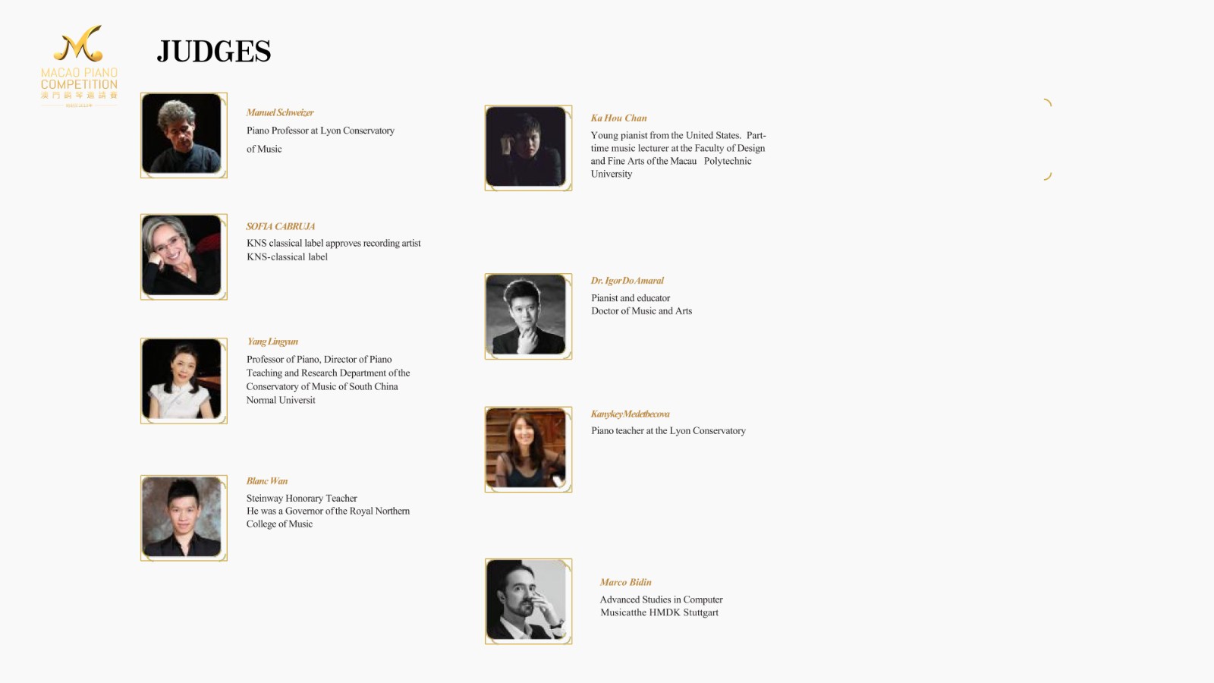The width and height of the screenshot is (1214, 683).
Task: Click Sofia Cabruja's portrait photo
Action: [184, 257]
